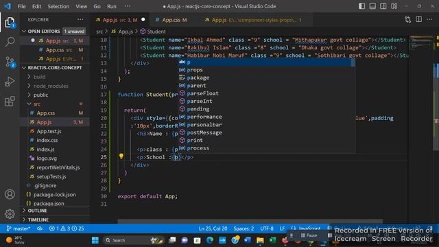Expand the build folder
The width and height of the screenshot is (439, 247).
point(55,77)
